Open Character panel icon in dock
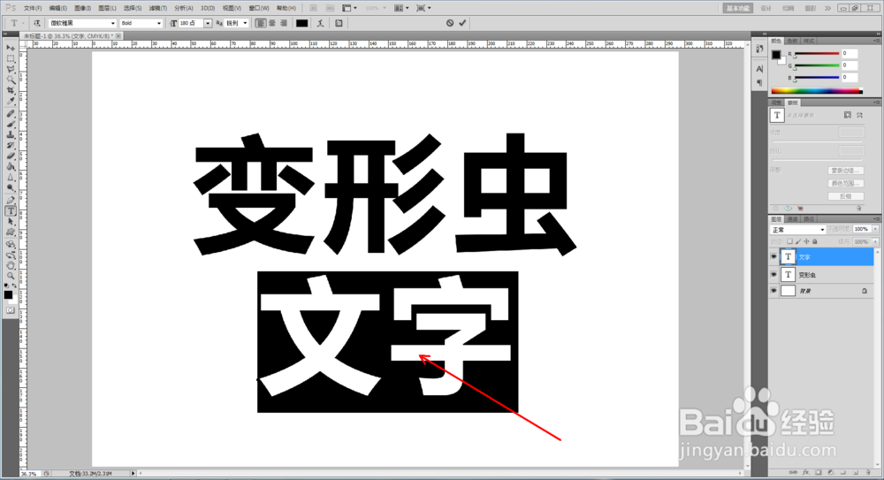Viewport: 884px width, 480px height. (x=759, y=69)
